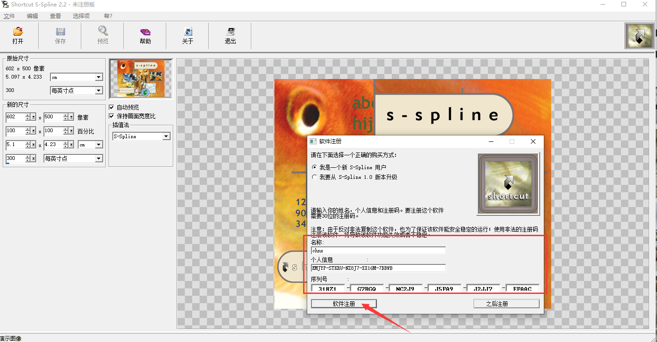Image resolution: width=657 pixels, height=342 pixels.
Task: Open Help (帮助) book icon
Action: (x=146, y=32)
